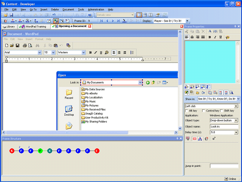Go to the first frame
Viewport: 242px width, 182px height.
coord(102,21)
